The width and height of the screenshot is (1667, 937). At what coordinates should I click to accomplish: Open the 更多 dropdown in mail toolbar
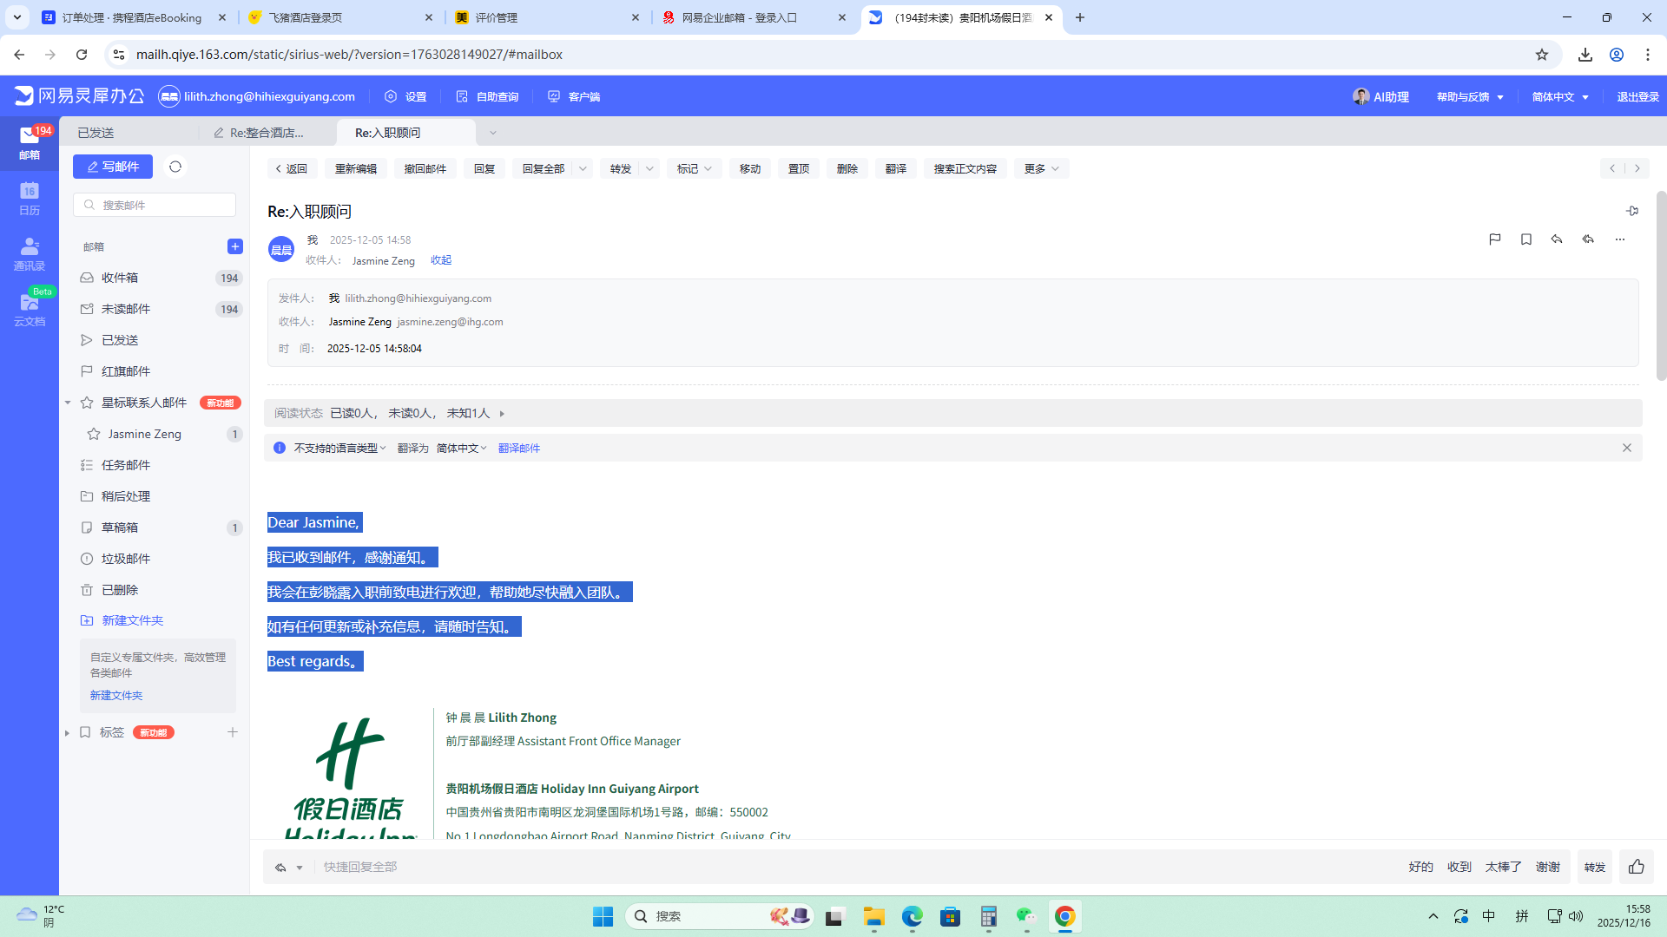click(1041, 168)
